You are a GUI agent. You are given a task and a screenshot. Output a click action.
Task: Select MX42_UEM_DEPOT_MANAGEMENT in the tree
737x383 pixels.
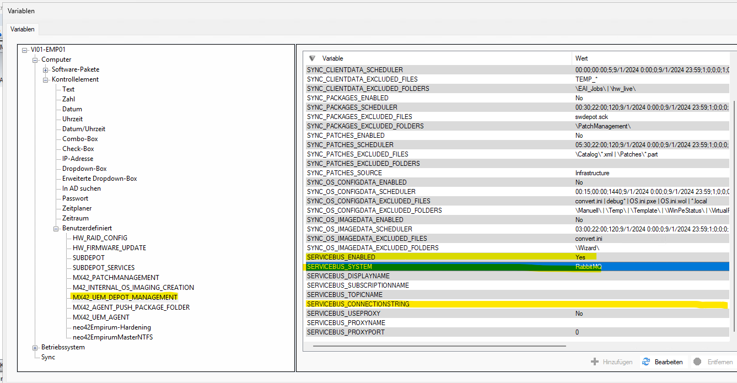[125, 297]
